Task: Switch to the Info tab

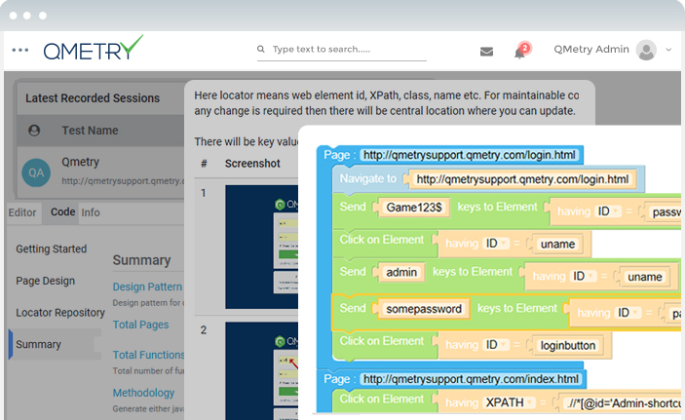Action: point(90,212)
